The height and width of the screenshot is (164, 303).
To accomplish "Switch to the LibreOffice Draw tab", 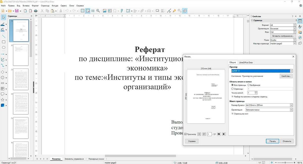I will (246, 62).
